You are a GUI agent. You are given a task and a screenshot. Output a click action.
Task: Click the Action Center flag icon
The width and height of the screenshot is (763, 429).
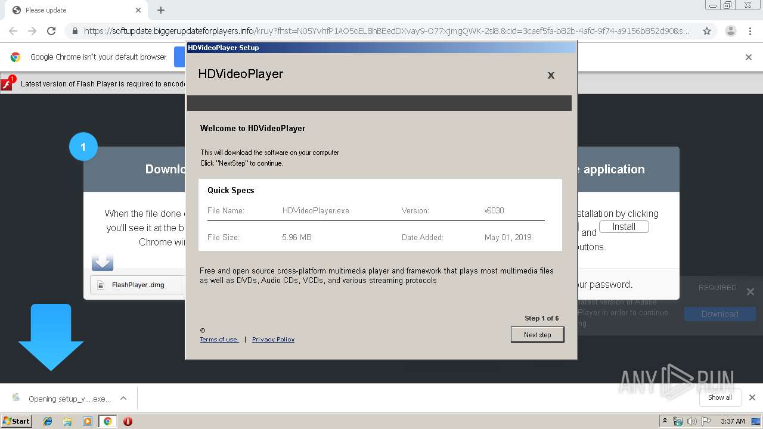click(x=706, y=421)
